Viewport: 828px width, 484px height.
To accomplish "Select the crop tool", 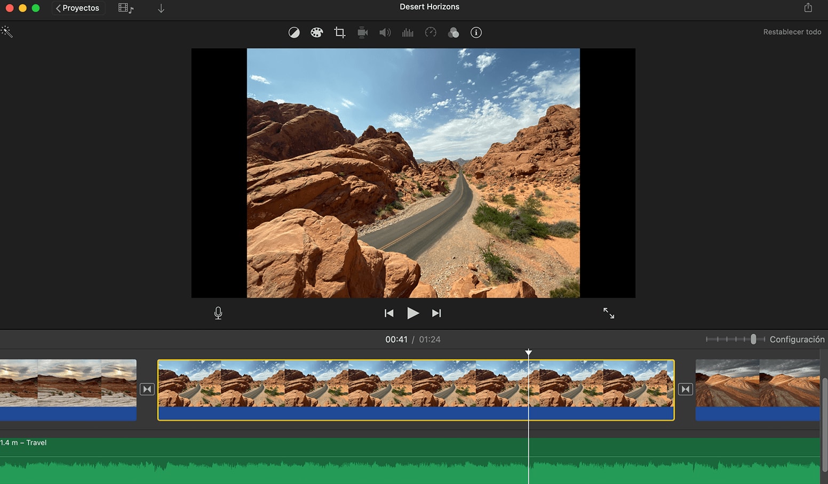I will click(x=339, y=33).
